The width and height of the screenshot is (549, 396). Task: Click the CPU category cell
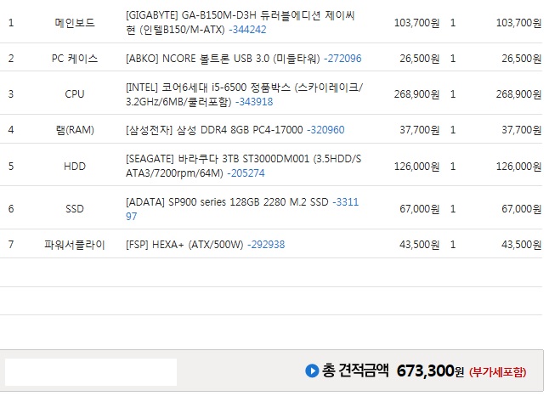(x=75, y=94)
